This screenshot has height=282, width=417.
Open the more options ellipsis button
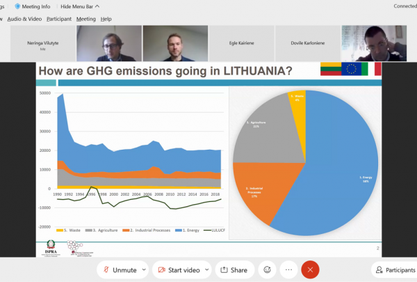pos(288,269)
